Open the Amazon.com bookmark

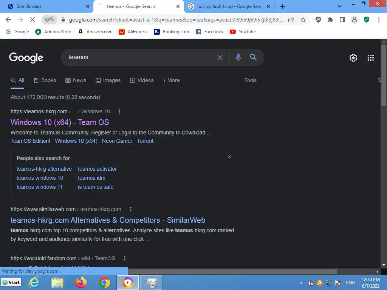(95, 32)
